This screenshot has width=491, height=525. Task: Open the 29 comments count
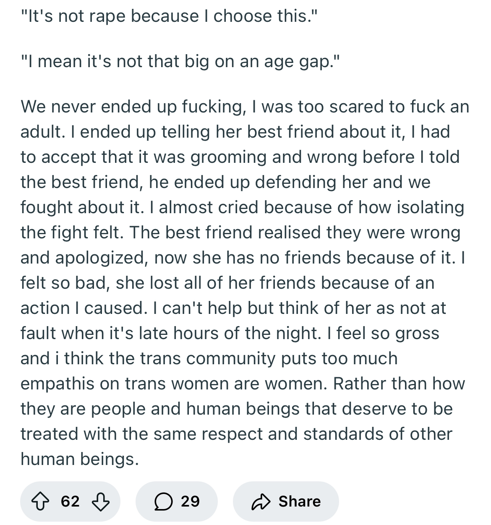[x=190, y=501]
